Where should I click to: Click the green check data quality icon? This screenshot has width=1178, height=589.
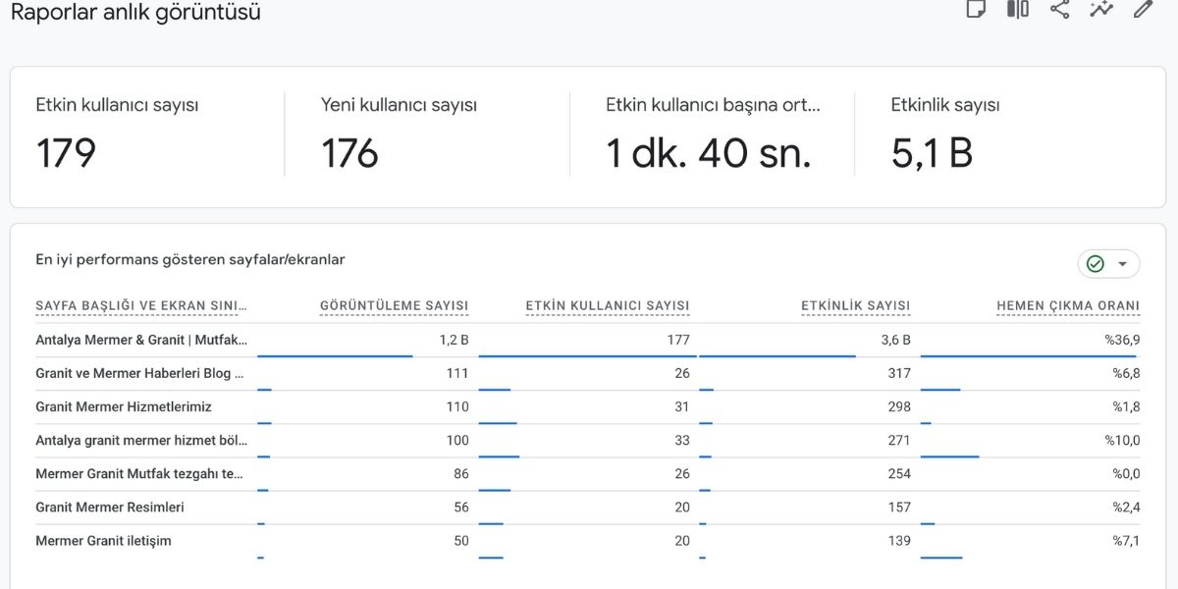pos(1096,264)
